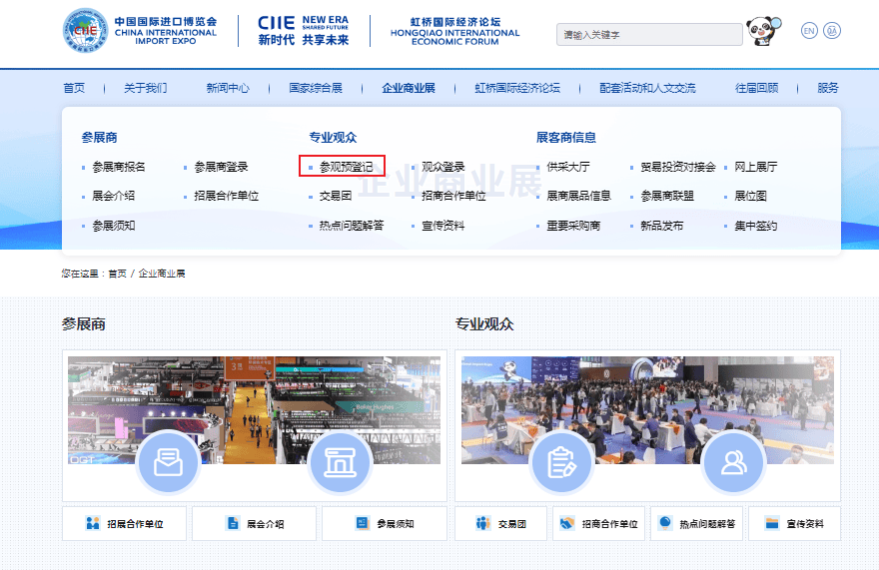
Task: Click 首页 in the breadcrumb trail
Action: pyautogui.click(x=118, y=273)
